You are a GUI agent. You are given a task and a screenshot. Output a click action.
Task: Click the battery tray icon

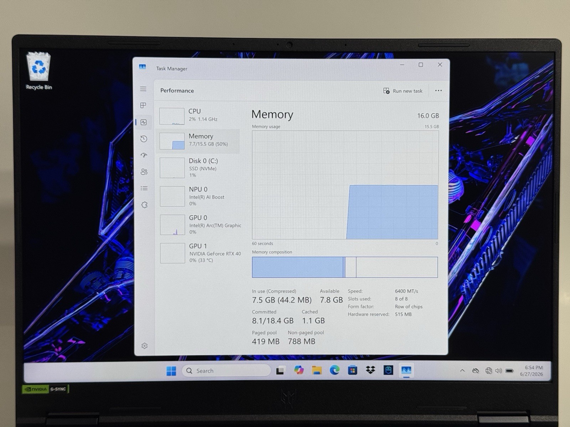(509, 371)
